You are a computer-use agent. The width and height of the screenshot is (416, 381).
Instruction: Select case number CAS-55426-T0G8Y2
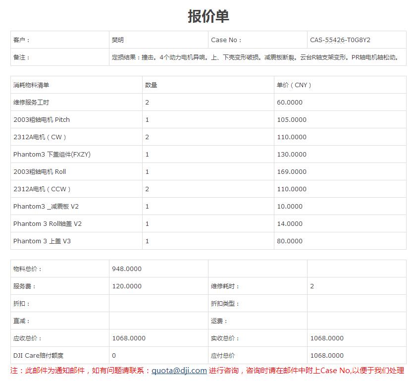pyautogui.click(x=340, y=40)
